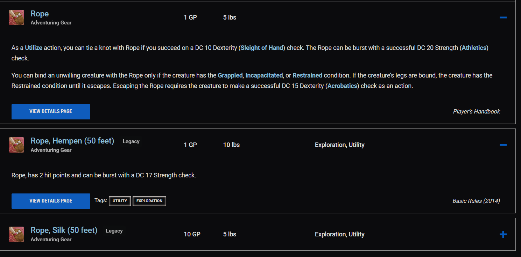Expand the Rope, Silk entry

tap(503, 234)
